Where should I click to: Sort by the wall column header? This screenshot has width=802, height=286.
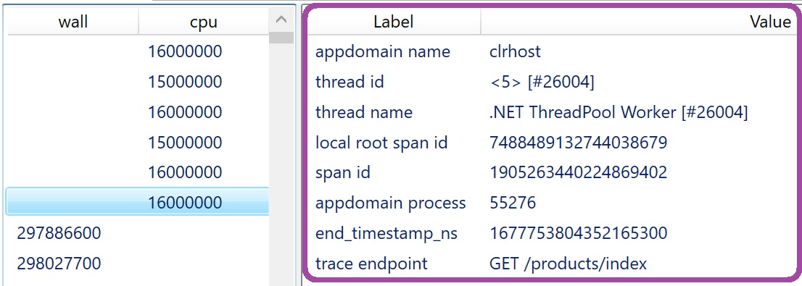point(73,22)
